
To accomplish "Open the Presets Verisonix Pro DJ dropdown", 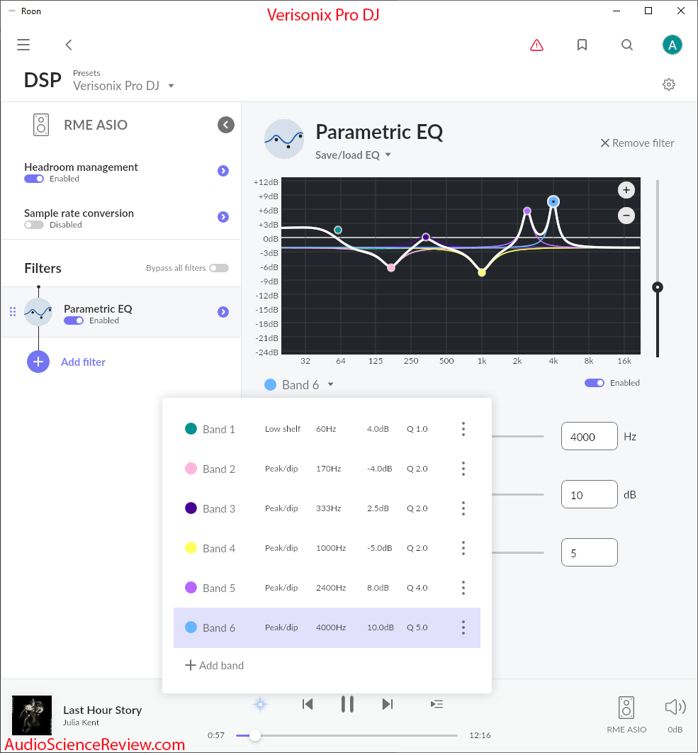I will click(x=123, y=86).
